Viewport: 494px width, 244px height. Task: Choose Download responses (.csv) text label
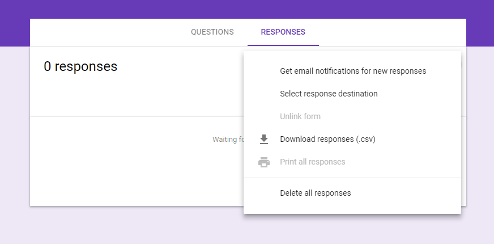tap(327, 139)
